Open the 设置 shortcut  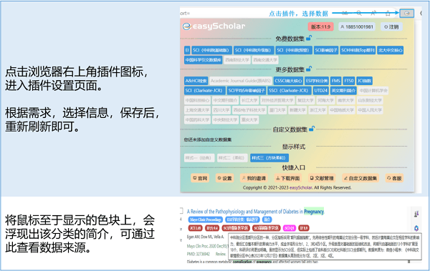[x=224, y=178]
